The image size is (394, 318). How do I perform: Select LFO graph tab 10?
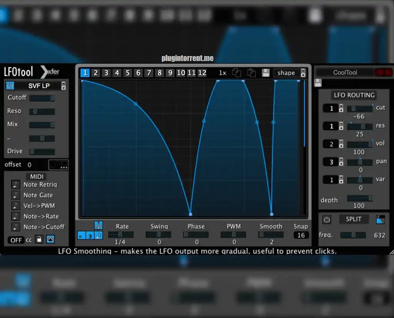click(x=181, y=73)
